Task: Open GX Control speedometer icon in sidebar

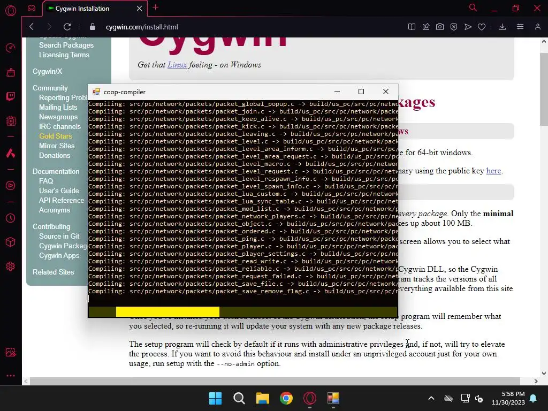Action: [x=11, y=48]
